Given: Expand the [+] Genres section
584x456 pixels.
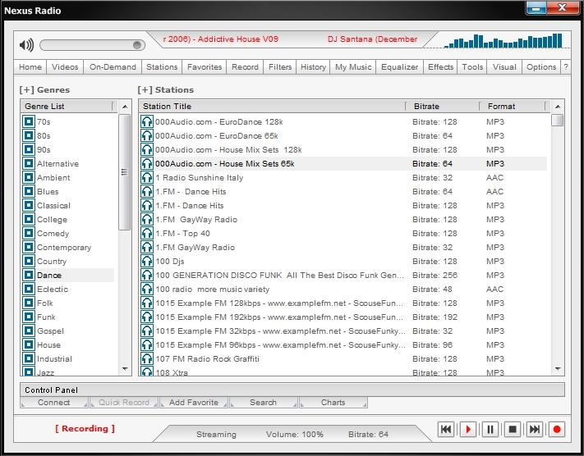Looking at the screenshot, I should click(x=44, y=89).
